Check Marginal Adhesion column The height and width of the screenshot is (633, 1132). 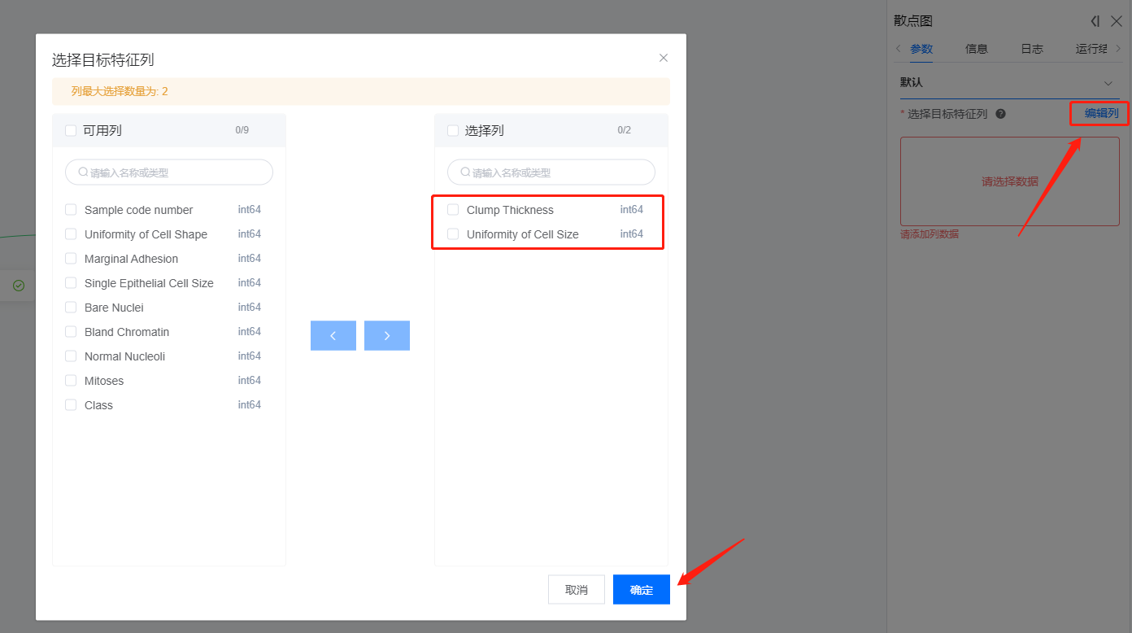click(x=71, y=259)
